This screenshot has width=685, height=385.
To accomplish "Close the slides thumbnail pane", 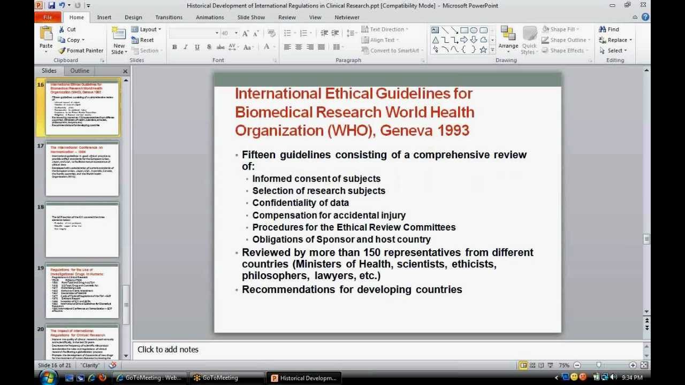I will tap(125, 71).
